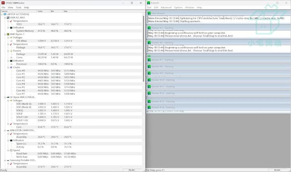This screenshot has width=291, height=172.
Task: Click the Utilization icon under KINGSTON
Action: point(11,140)
